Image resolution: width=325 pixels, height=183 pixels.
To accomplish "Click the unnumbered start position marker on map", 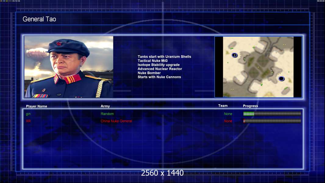I will point(281,79).
